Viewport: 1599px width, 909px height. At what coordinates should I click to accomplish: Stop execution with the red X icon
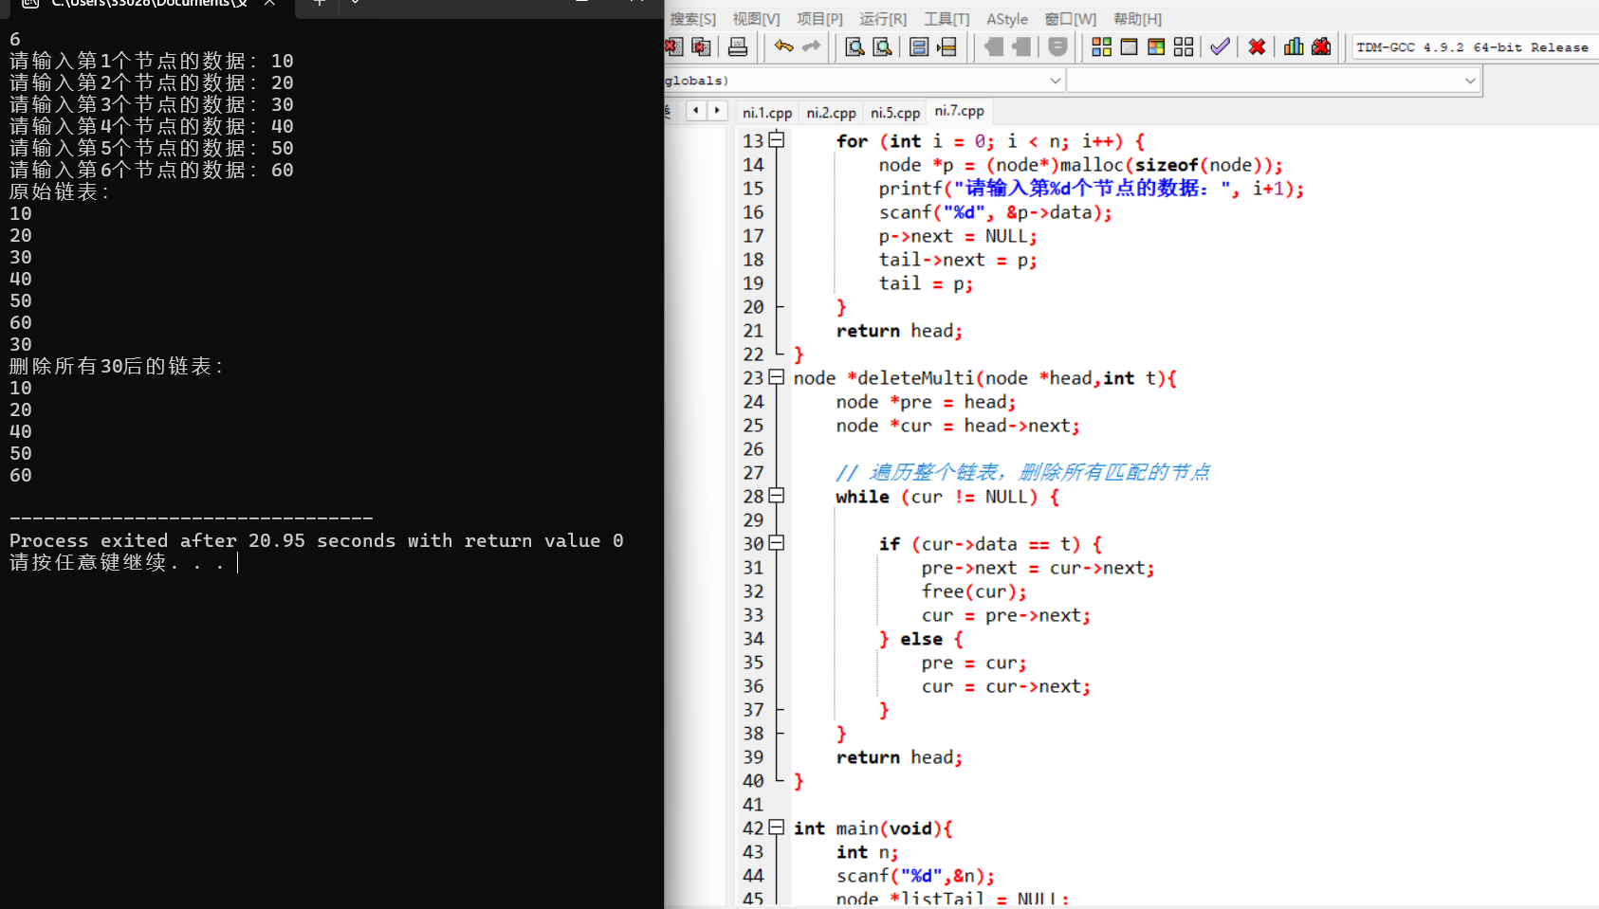coord(1257,46)
